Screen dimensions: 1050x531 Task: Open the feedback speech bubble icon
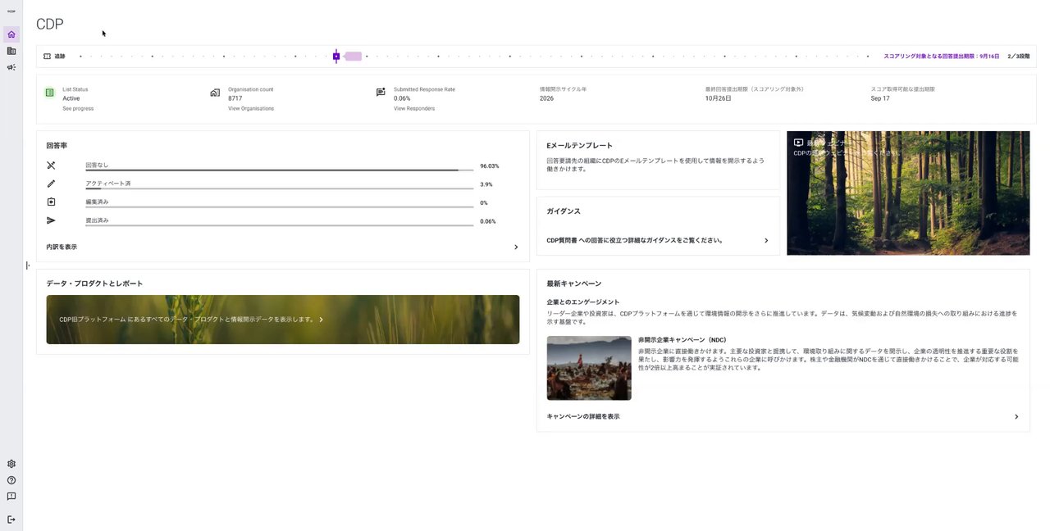[11, 497]
